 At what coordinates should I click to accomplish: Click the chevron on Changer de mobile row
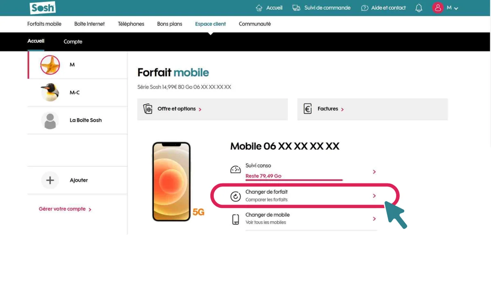[x=374, y=219]
